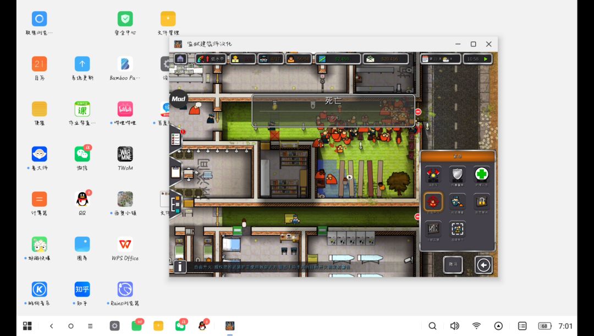This screenshot has height=336, width=594.
Task: Open the prison home building icon
Action: click(180, 59)
